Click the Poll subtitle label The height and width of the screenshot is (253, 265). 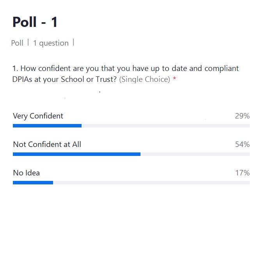point(17,43)
